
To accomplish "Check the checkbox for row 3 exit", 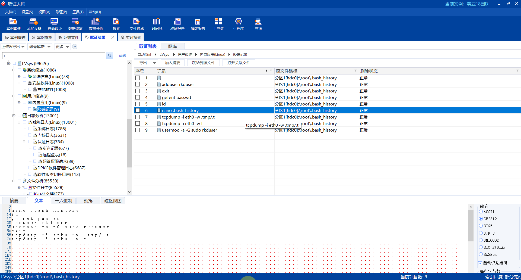I will 138,91.
